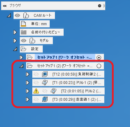Toggle hidden-eye of T1 ドリル1 (2)
Screen dimensions: 130x127
[x=36, y=83]
